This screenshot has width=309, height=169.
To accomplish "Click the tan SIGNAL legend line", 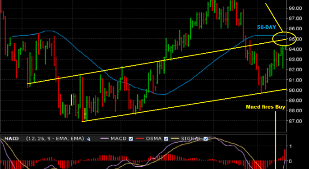I will [175, 139].
